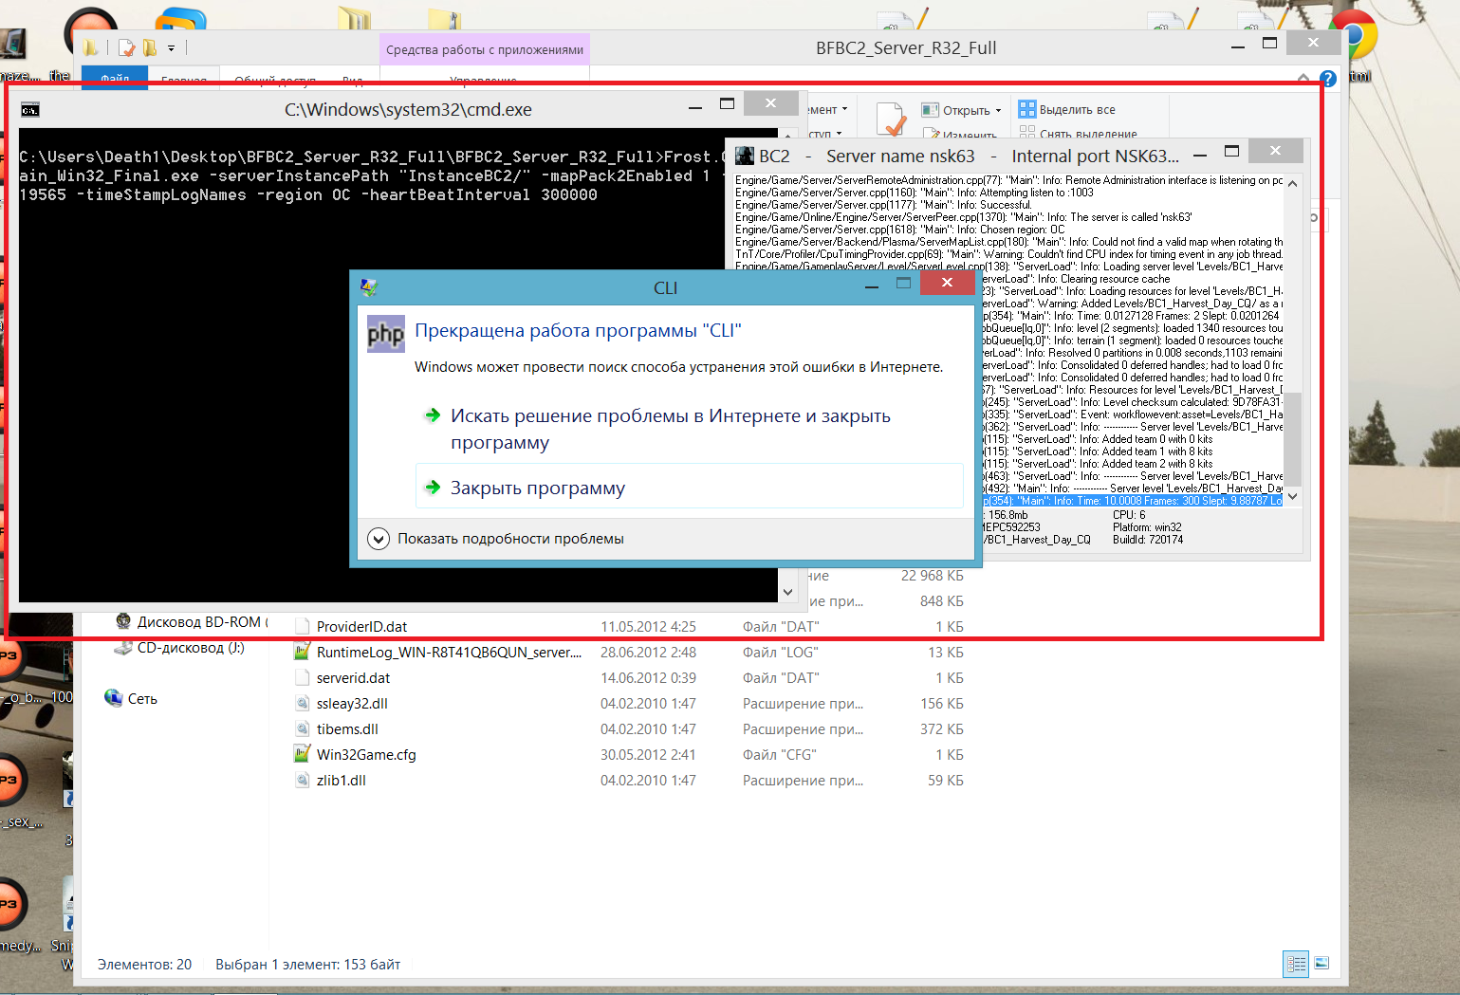Click the BC2 server log scrollbar down arrow
1460x995 pixels.
(1292, 496)
